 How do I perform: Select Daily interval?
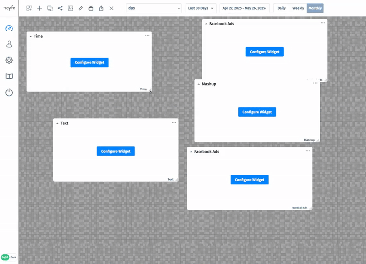281,8
